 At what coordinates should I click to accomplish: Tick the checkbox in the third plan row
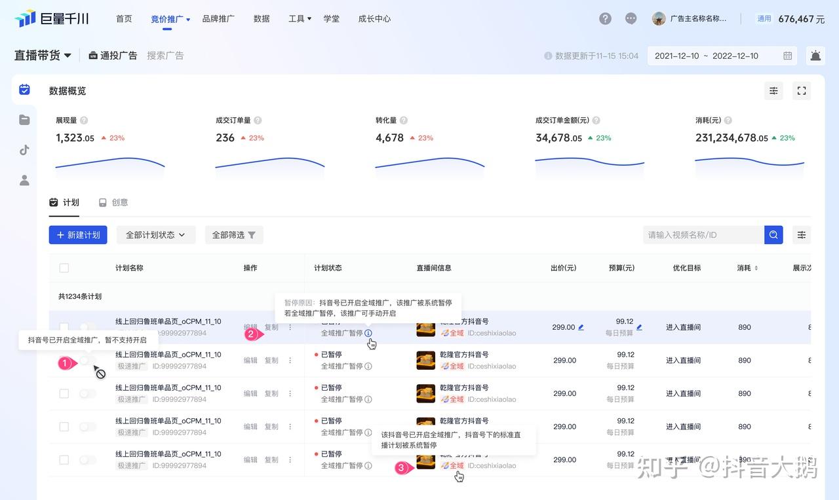pyautogui.click(x=64, y=393)
